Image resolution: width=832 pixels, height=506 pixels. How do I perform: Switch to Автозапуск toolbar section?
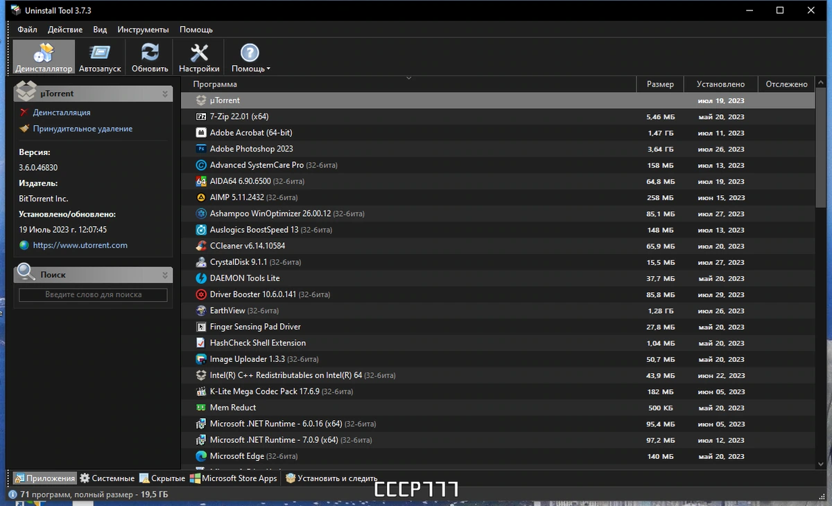click(x=100, y=57)
